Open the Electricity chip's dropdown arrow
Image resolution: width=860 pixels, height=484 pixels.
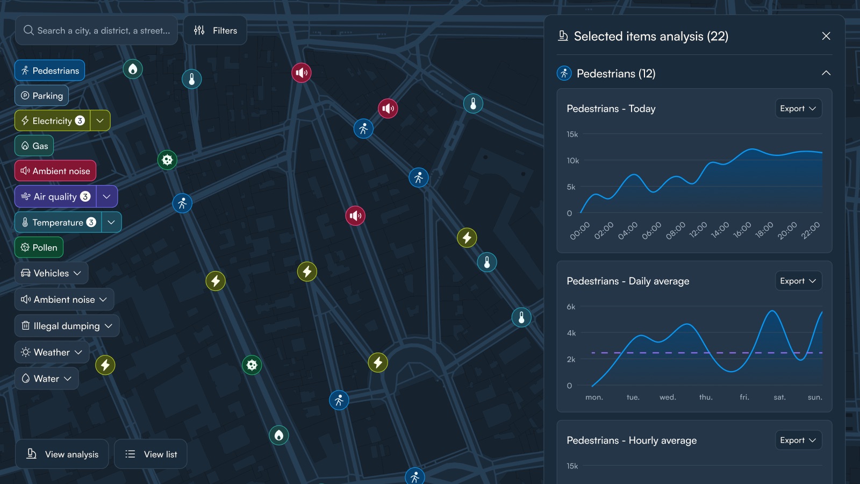[x=101, y=120]
